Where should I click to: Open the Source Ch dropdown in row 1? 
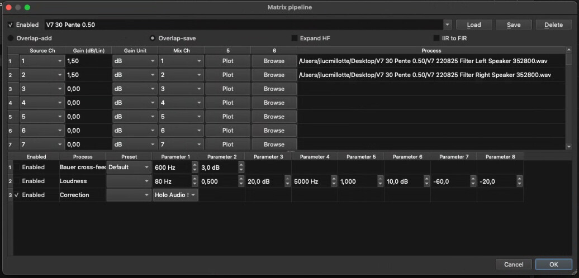pos(59,61)
